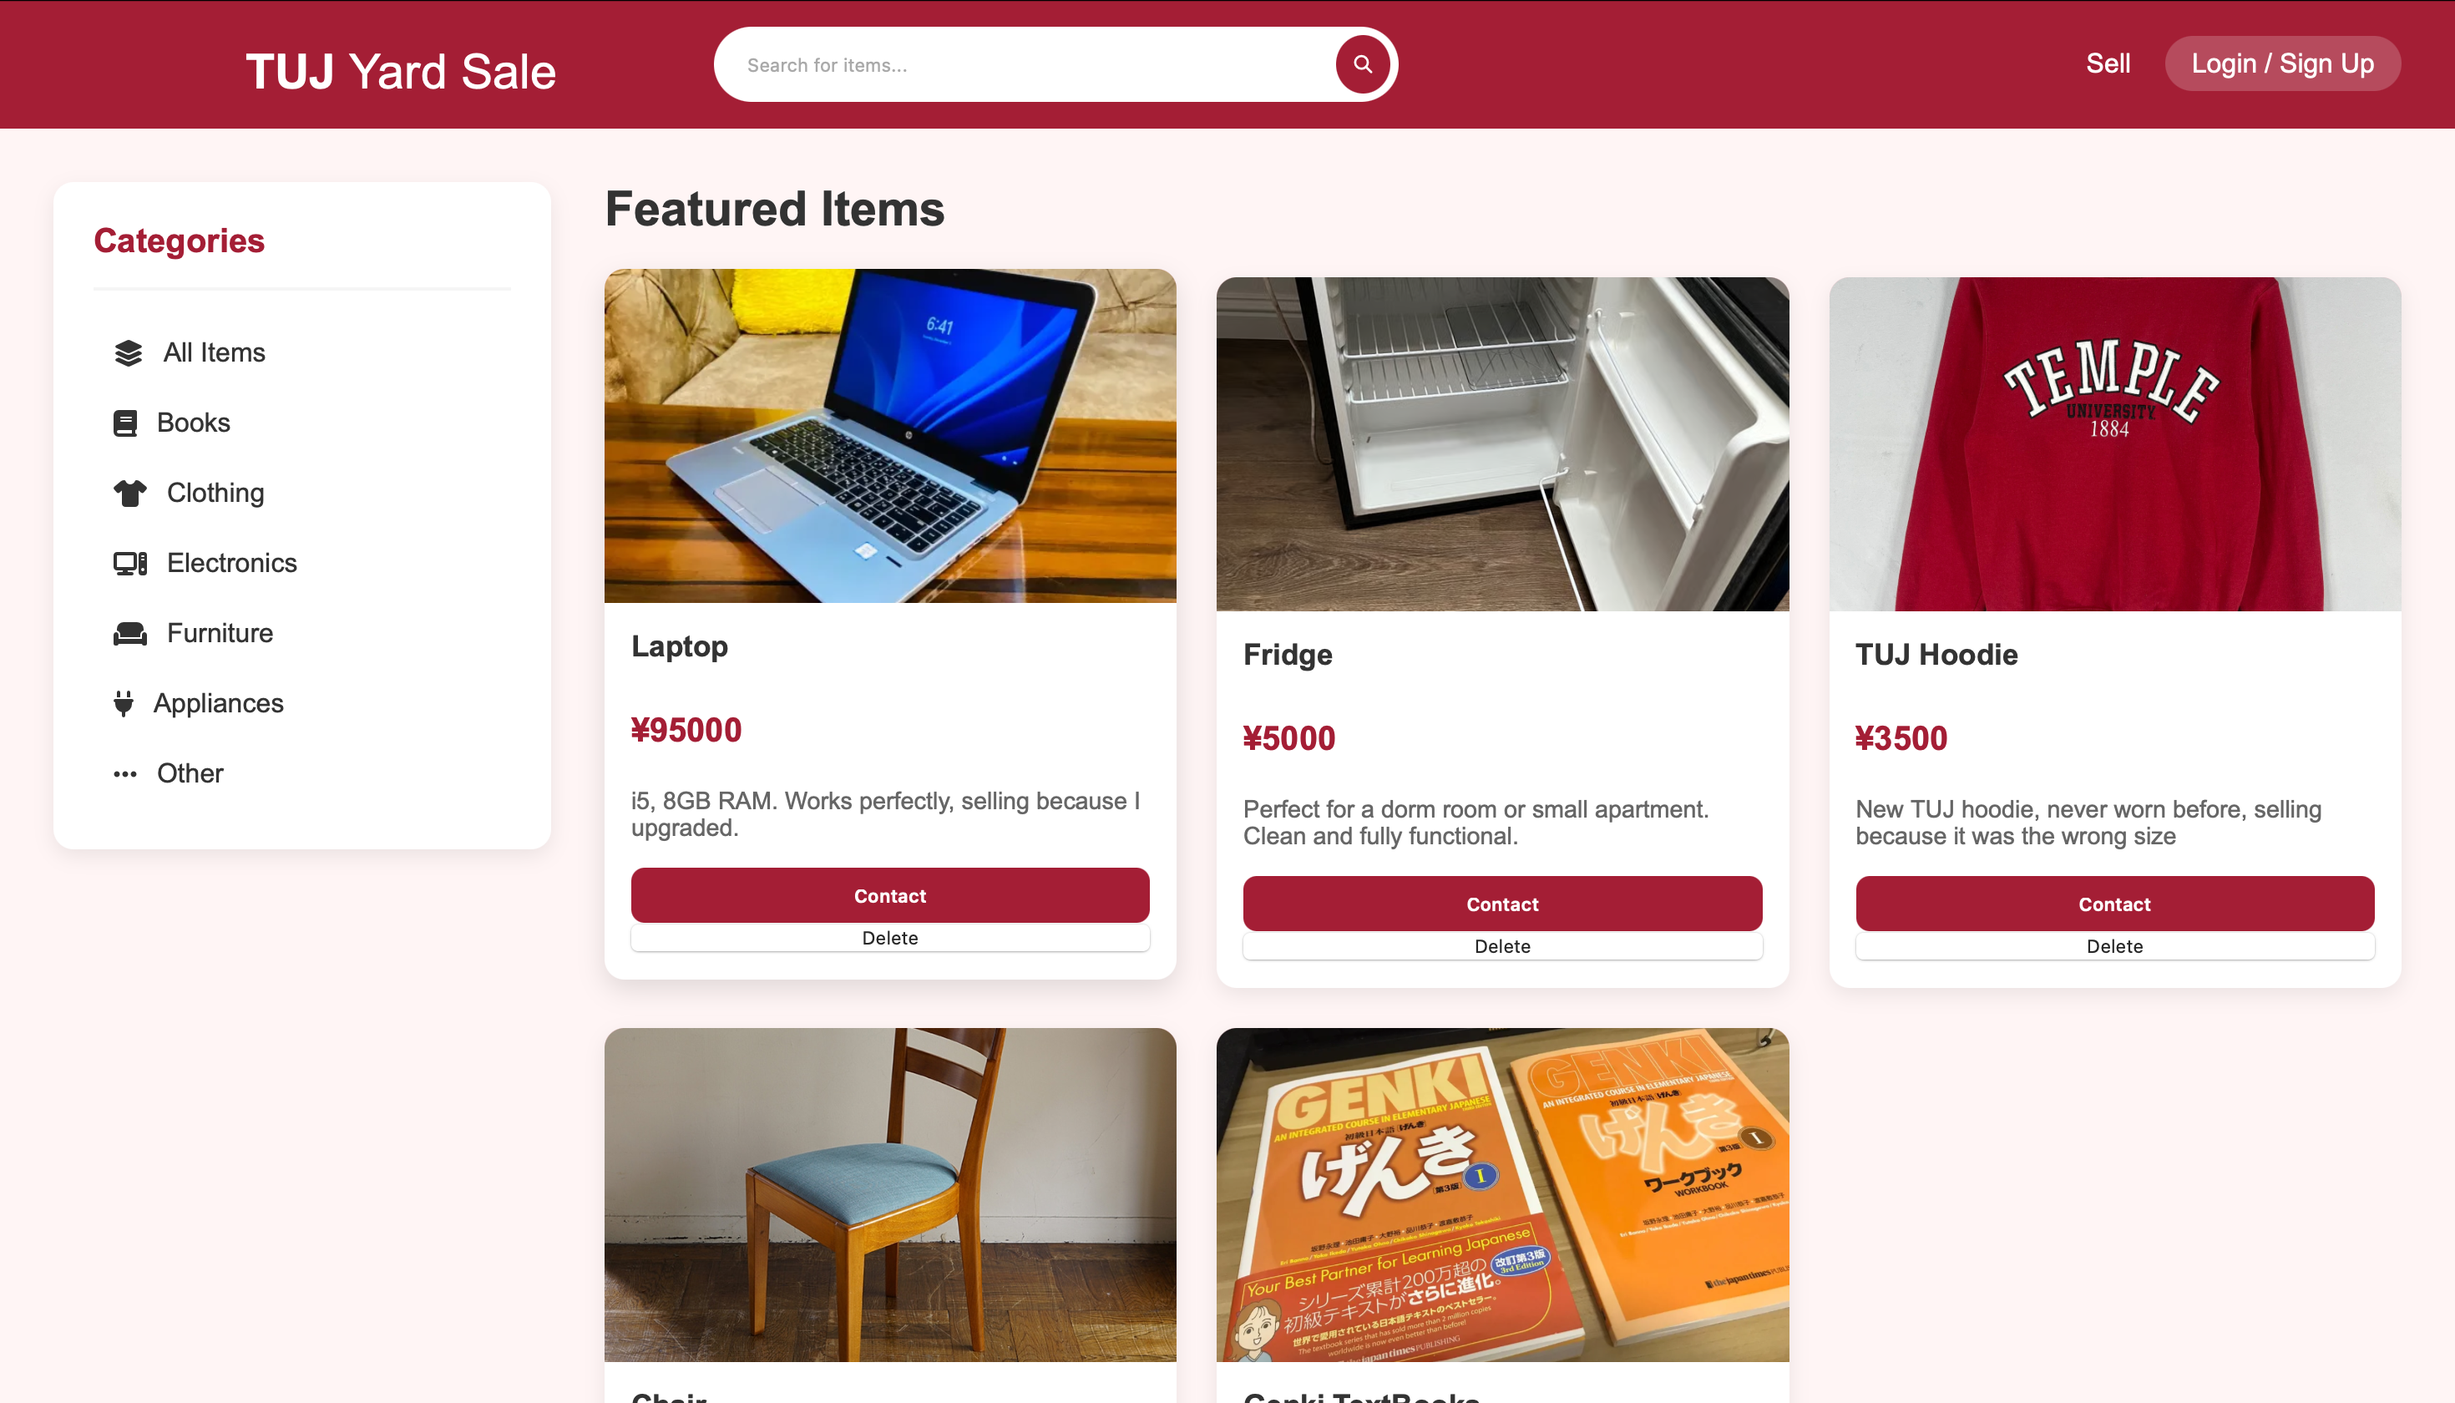
Task: Select the All Items layers icon
Action: [128, 352]
